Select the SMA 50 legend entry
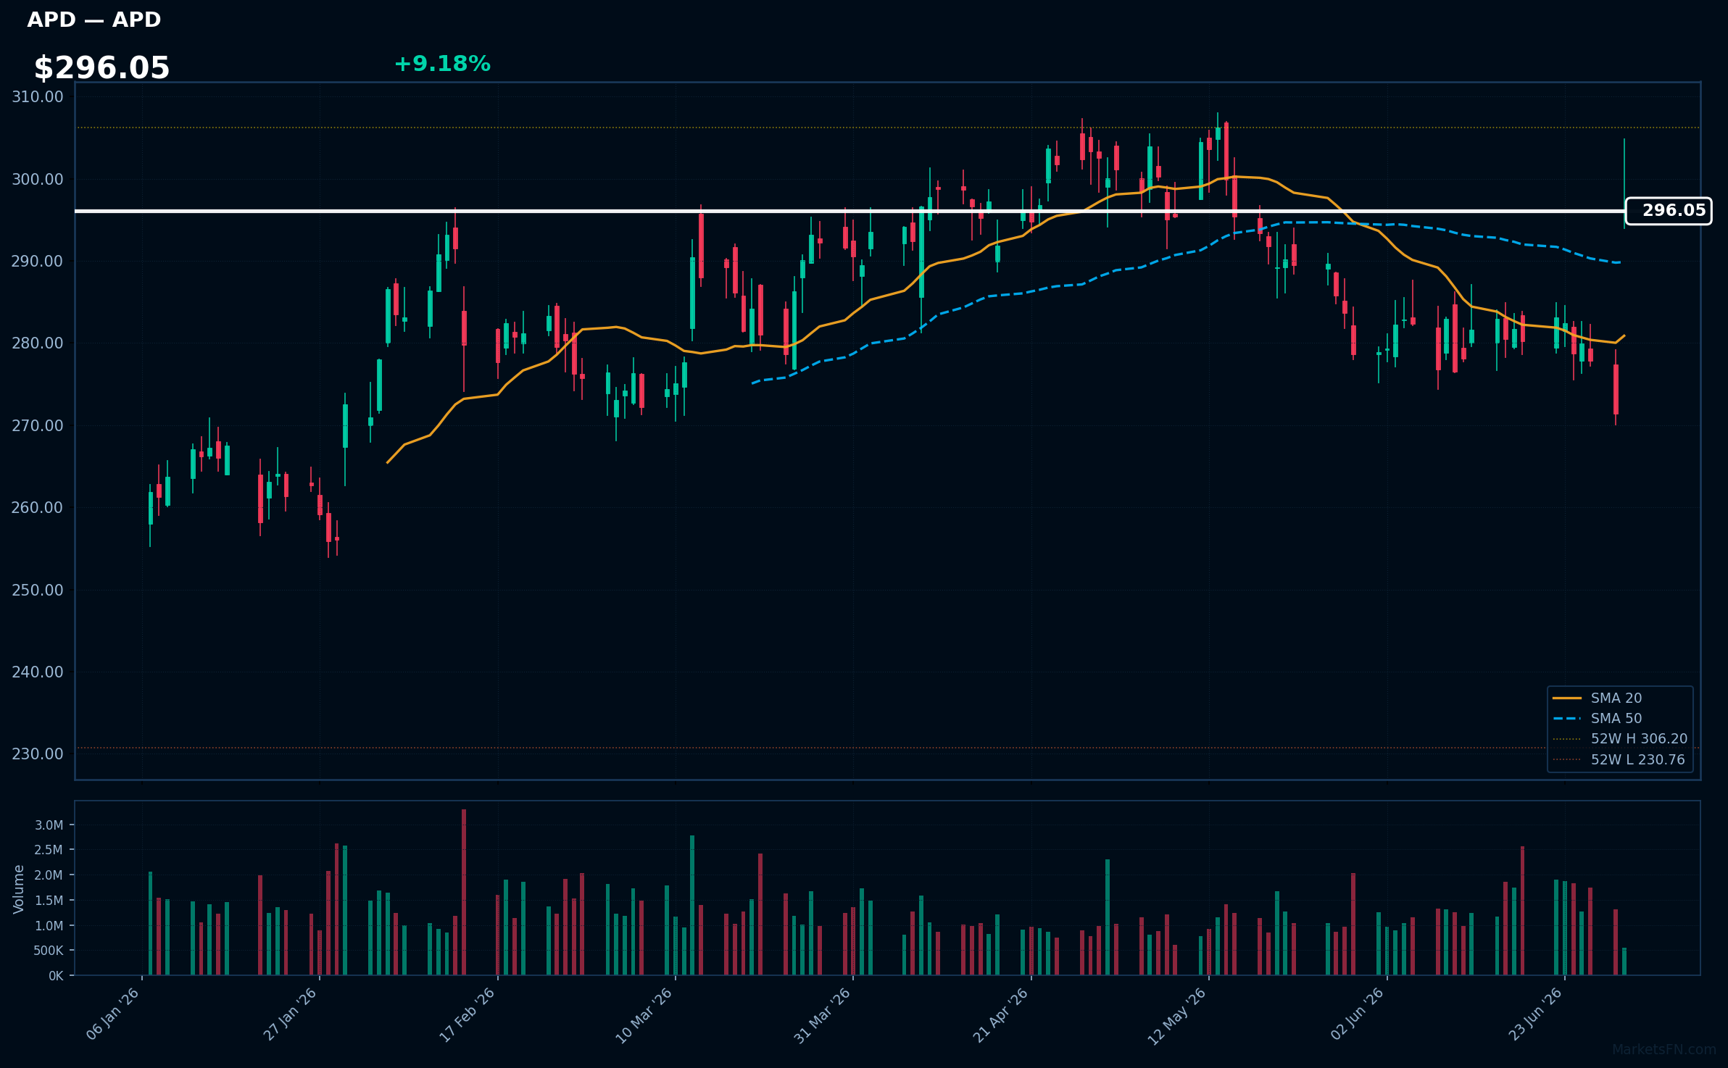This screenshot has width=1728, height=1068. click(1598, 718)
